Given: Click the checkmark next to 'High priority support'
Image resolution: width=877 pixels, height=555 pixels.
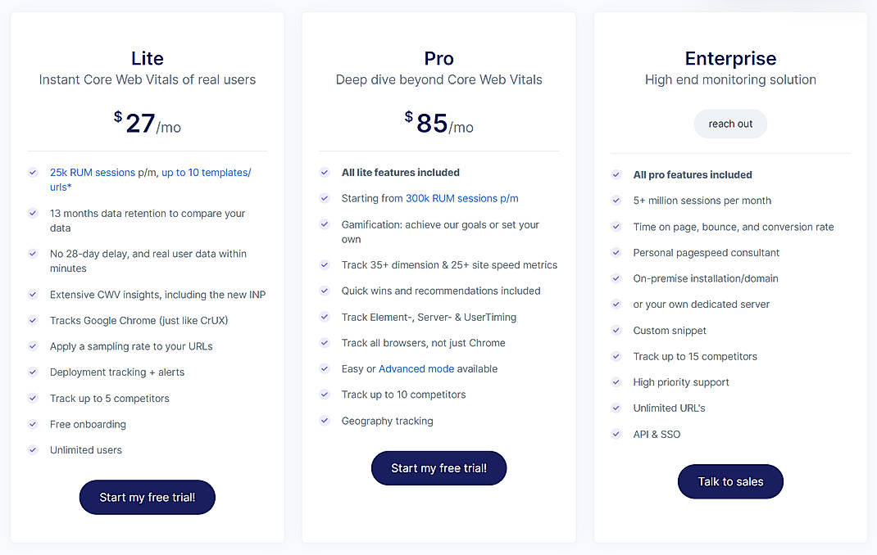Looking at the screenshot, I should point(616,382).
